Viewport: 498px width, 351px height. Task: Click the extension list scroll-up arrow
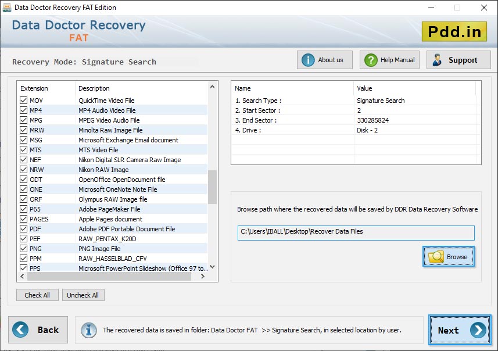click(213, 87)
